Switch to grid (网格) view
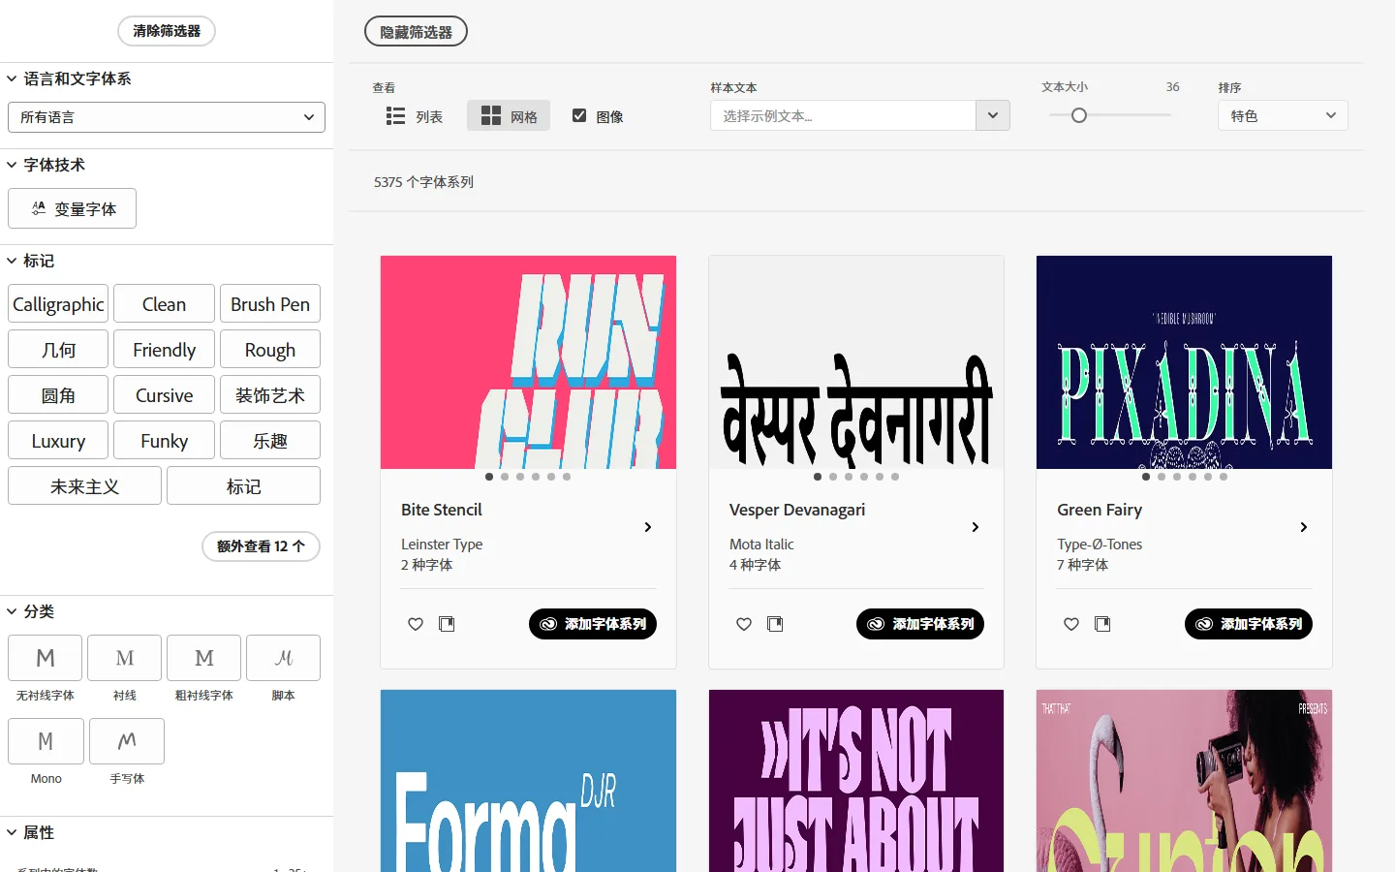This screenshot has width=1395, height=872. [x=509, y=116]
